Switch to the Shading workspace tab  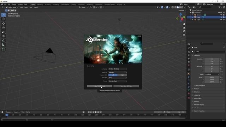point(74,5)
